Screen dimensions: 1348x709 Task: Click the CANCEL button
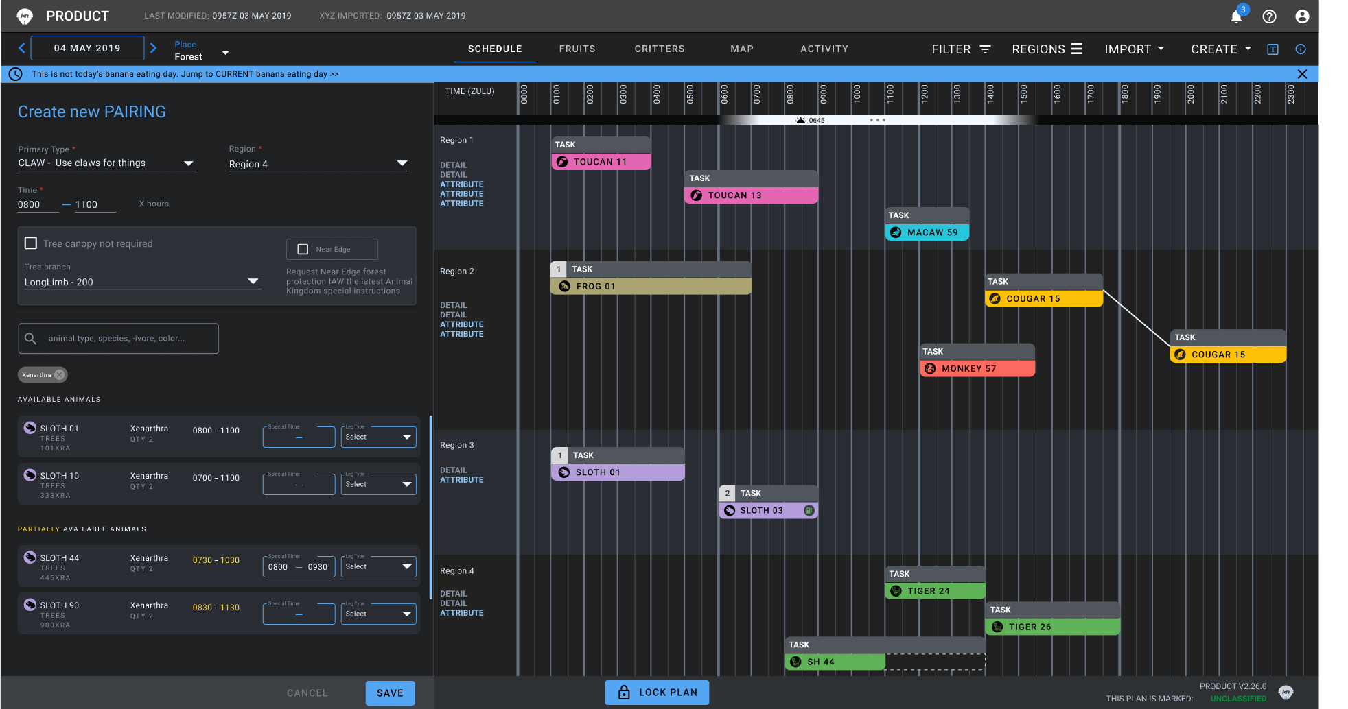pos(307,693)
